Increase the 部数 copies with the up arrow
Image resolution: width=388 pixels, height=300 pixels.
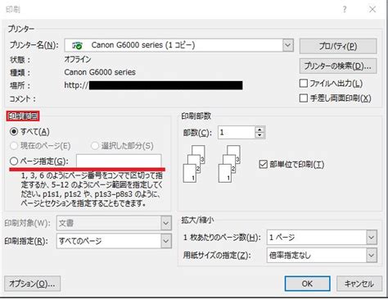[259, 130]
